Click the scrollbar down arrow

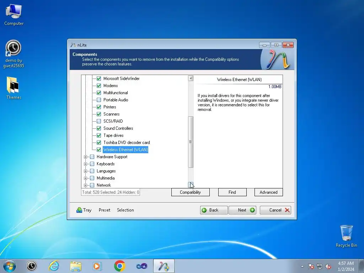point(191,185)
